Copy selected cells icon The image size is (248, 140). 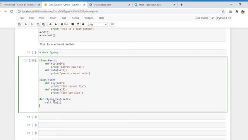click(38, 24)
